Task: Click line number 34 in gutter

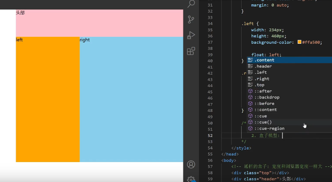Action: pos(210,24)
